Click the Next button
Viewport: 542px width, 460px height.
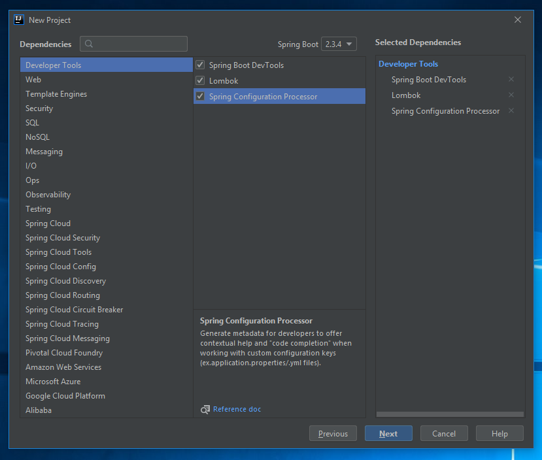click(388, 433)
